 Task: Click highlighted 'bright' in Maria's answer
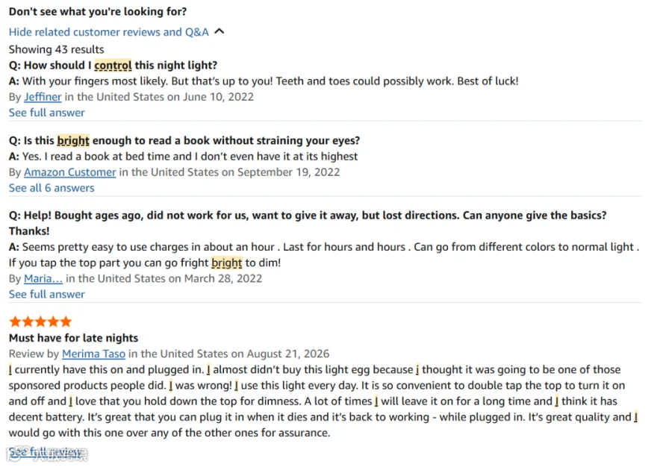click(x=227, y=263)
